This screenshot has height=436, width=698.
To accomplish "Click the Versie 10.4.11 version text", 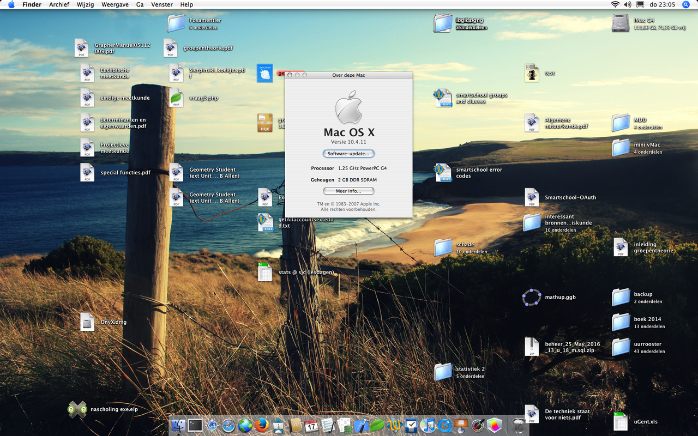I will (x=348, y=142).
